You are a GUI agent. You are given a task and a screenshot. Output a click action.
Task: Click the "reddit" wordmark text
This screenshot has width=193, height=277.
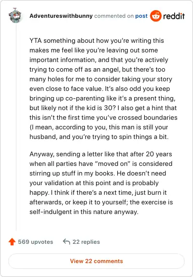(174, 16)
